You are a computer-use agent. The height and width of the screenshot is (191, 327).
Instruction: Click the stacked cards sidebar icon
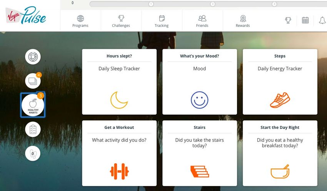[33, 81]
